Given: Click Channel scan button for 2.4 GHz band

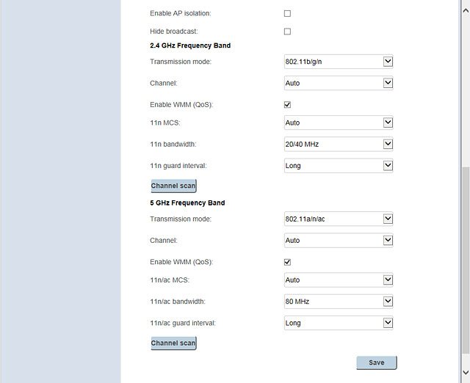Looking at the screenshot, I should click(173, 186).
